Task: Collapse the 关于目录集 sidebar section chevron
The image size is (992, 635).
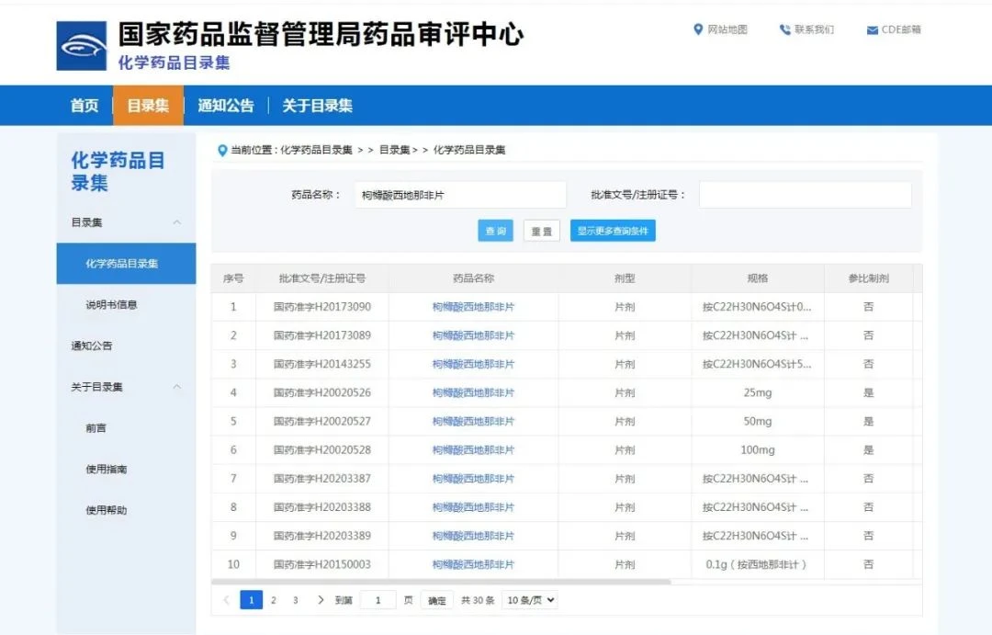Action: coord(177,387)
